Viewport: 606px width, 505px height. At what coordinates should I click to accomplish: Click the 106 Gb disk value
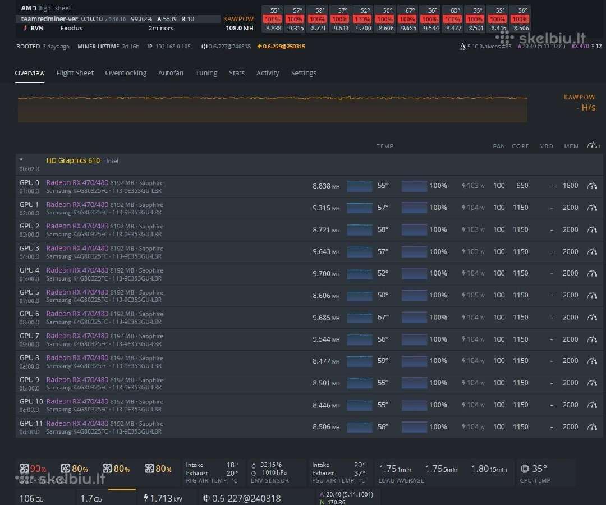point(31,498)
